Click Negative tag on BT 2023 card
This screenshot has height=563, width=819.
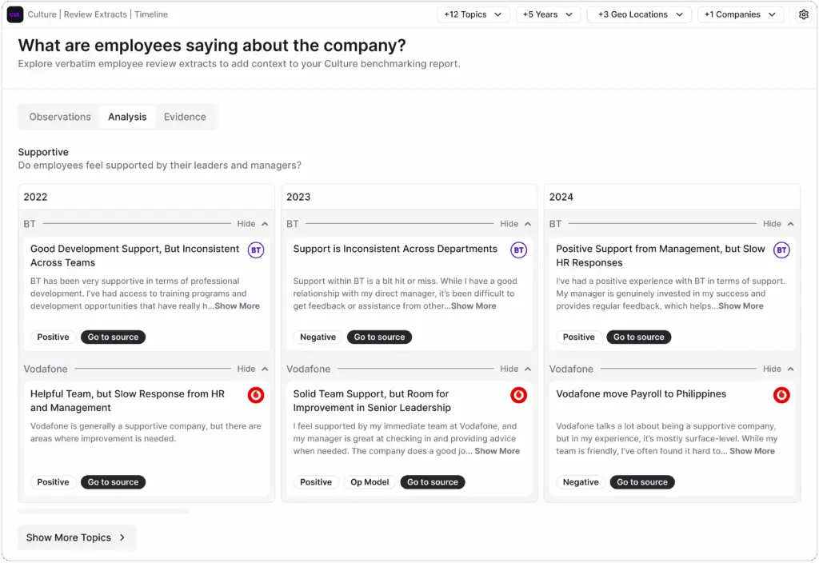318,337
